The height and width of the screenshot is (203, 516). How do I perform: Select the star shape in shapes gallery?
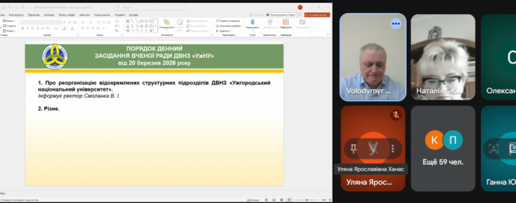tap(151, 31)
